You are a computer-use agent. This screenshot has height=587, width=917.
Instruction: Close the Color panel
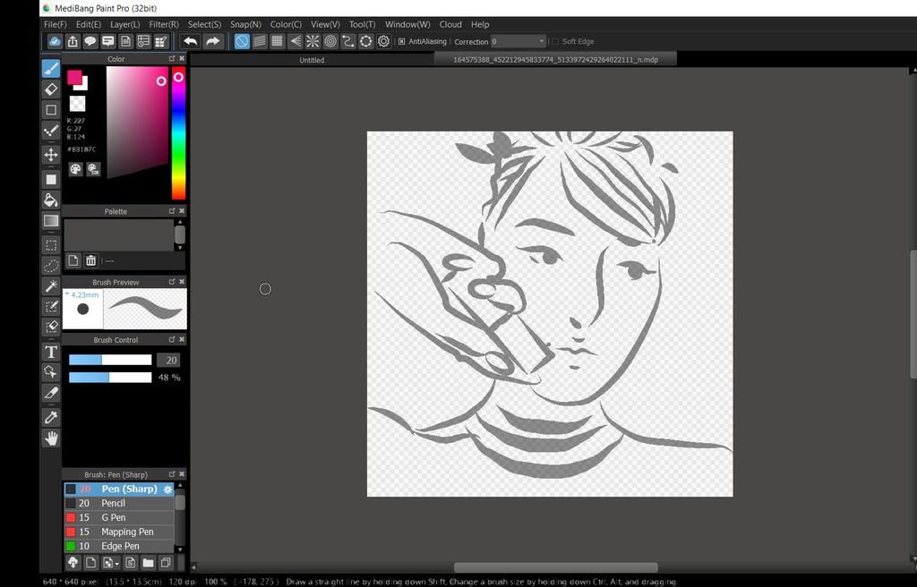click(x=182, y=58)
